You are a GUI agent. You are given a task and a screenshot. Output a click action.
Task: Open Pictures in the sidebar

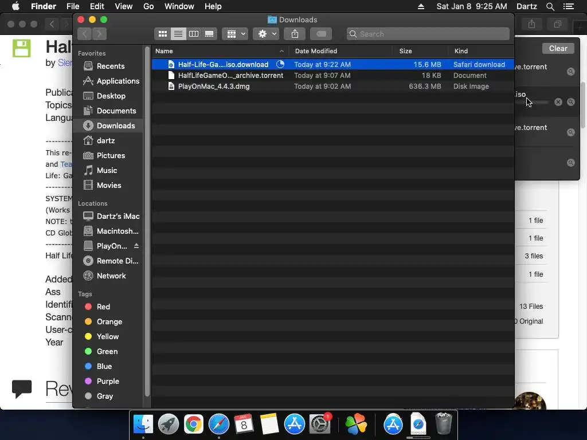[108, 156]
